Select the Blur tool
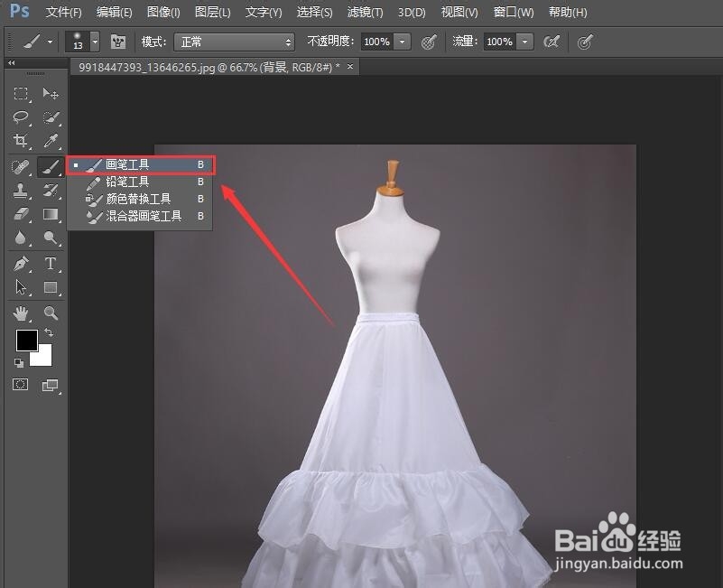Viewport: 723px width, 588px height. click(x=21, y=238)
